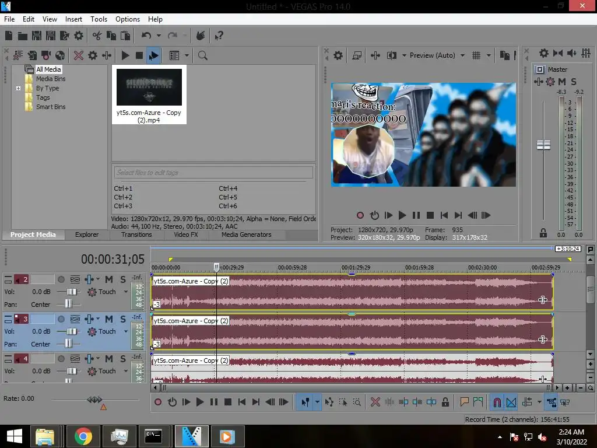Click the What's This help icon
The height and width of the screenshot is (448, 597).
click(x=219, y=36)
